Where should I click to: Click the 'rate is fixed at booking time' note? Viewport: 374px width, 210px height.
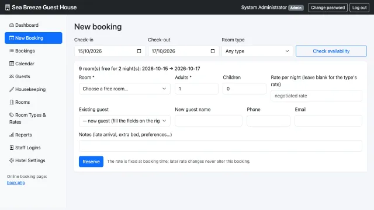click(x=179, y=161)
